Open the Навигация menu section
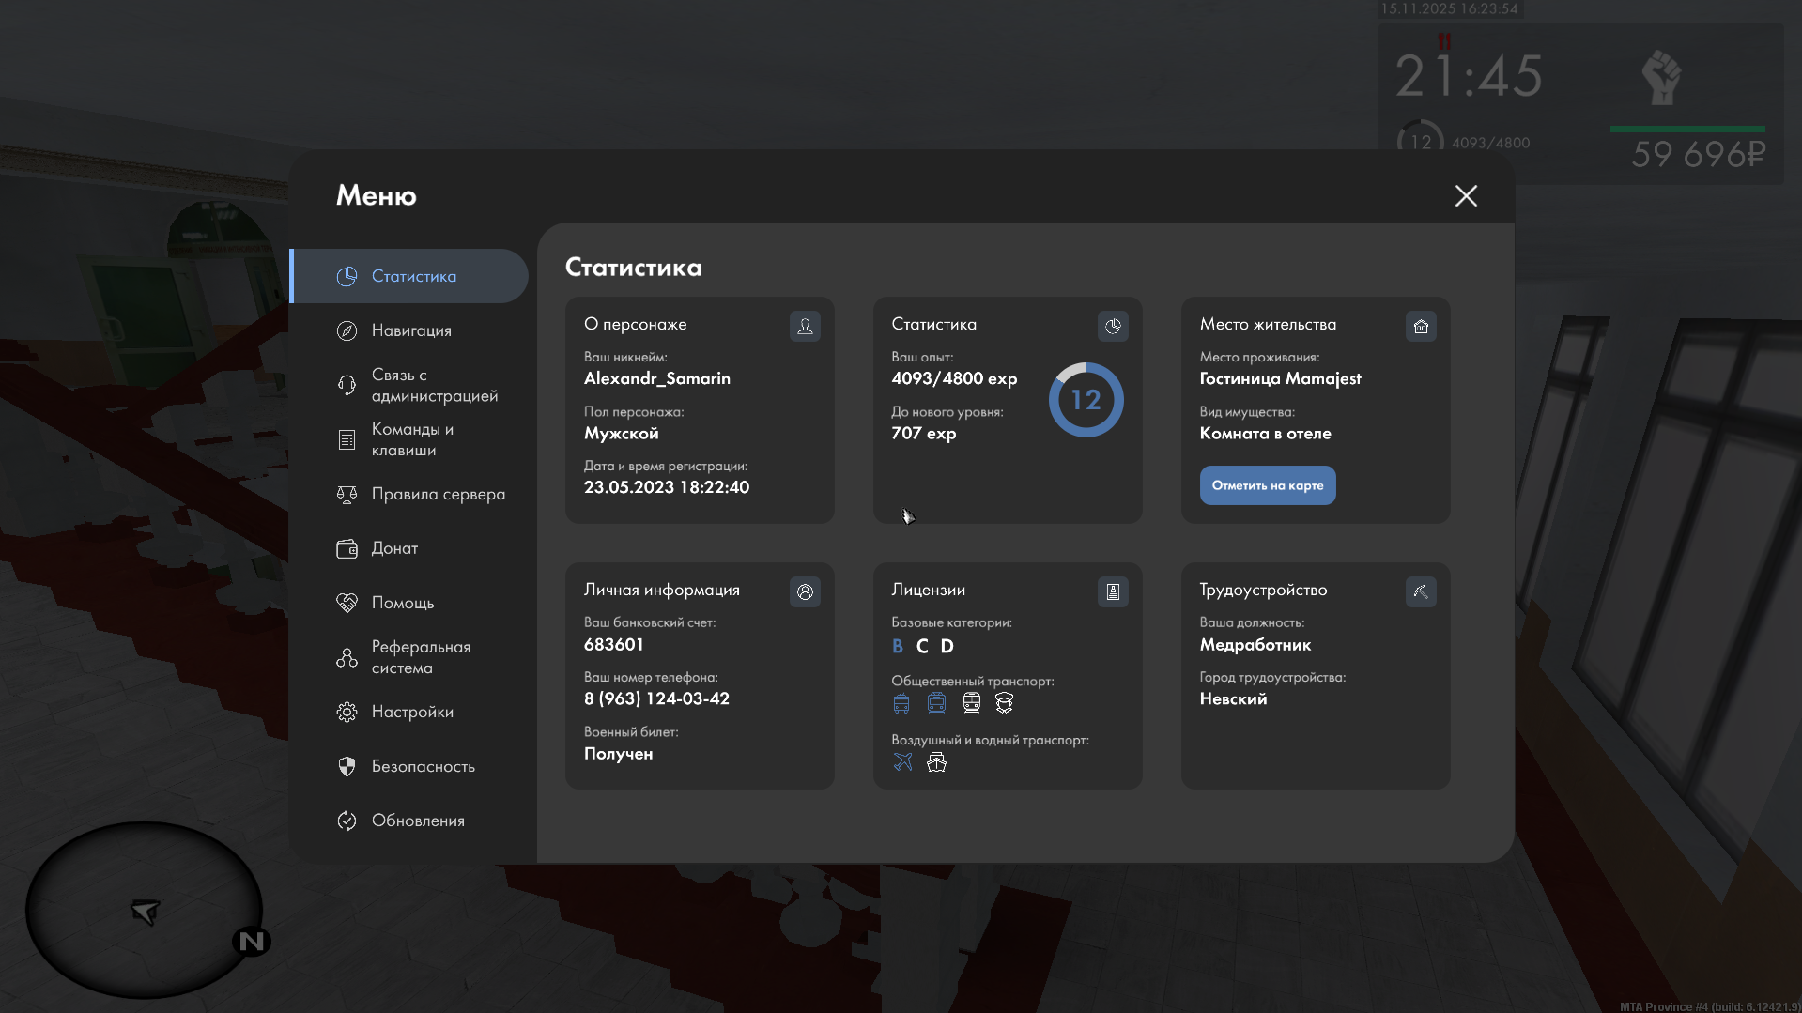 [x=409, y=330]
